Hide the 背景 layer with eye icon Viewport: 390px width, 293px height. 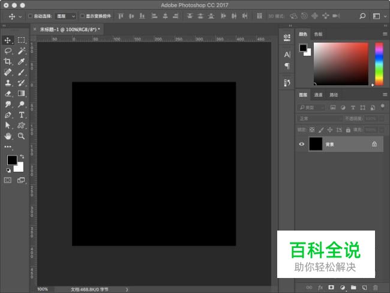(302, 144)
